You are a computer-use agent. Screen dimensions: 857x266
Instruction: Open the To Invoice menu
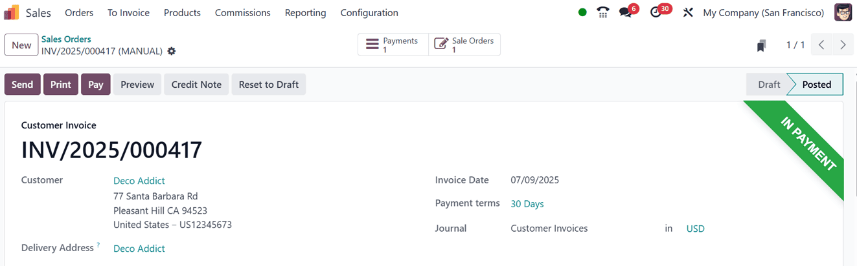click(x=128, y=12)
